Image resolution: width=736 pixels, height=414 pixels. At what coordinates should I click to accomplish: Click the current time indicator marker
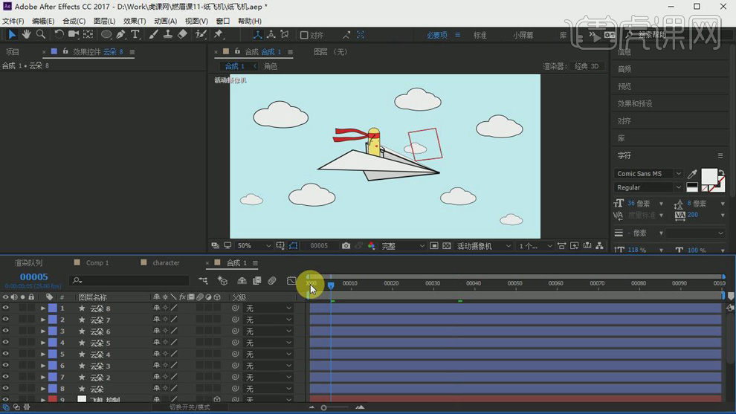[331, 285]
